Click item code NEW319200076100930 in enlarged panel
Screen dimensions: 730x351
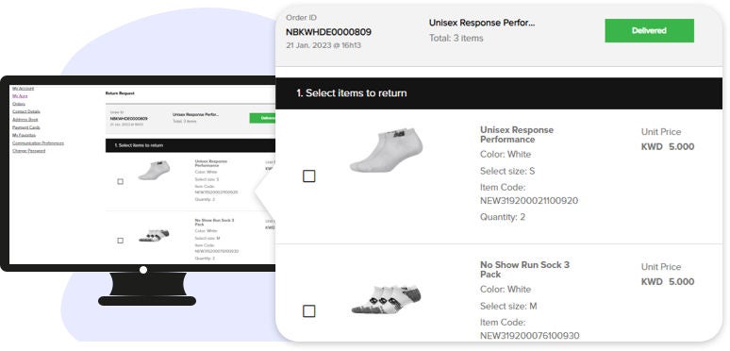[x=530, y=336]
